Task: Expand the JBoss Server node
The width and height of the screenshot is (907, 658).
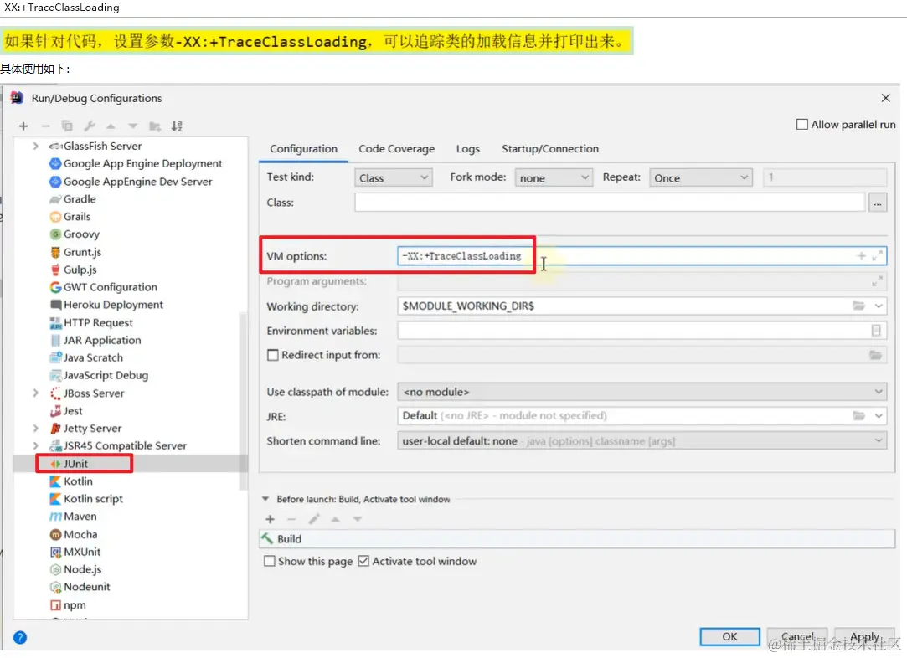Action: [35, 393]
